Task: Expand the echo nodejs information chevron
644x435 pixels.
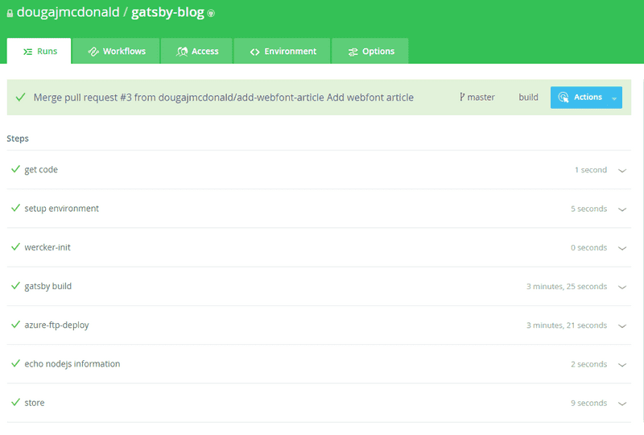Action: (x=622, y=365)
